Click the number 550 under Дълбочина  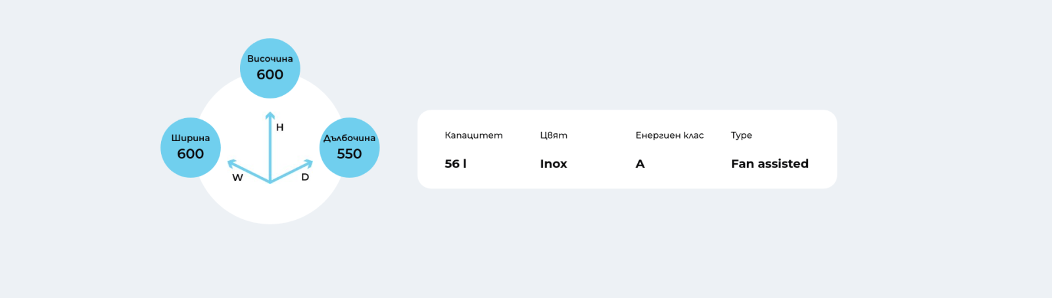pyautogui.click(x=349, y=154)
